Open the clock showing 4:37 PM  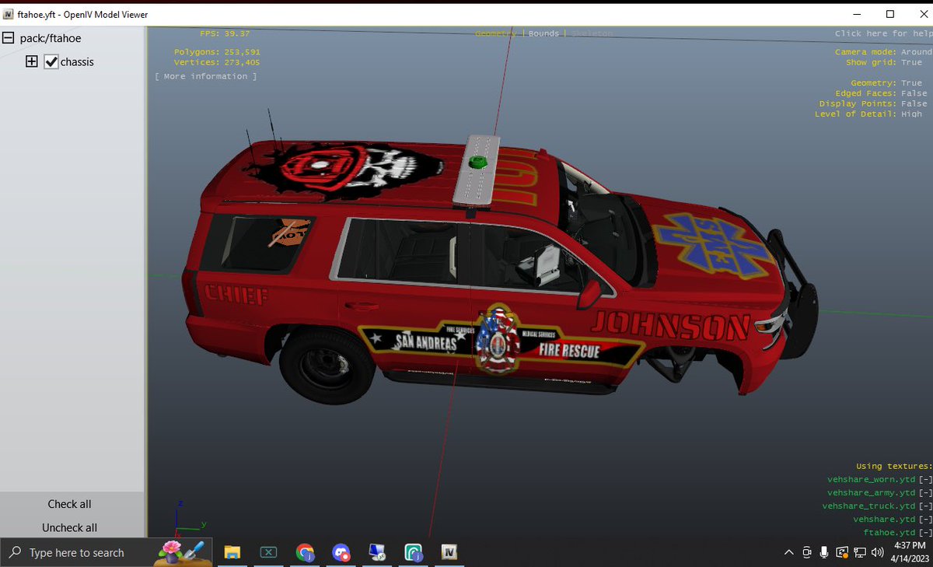(909, 552)
